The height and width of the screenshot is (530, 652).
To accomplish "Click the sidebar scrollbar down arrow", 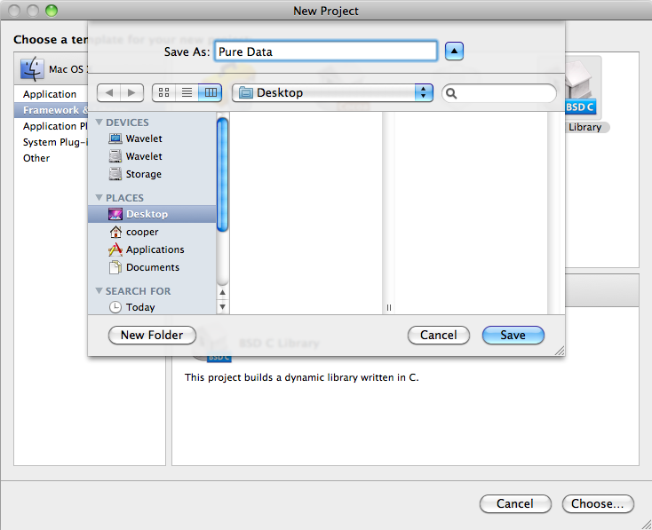I will (x=222, y=307).
